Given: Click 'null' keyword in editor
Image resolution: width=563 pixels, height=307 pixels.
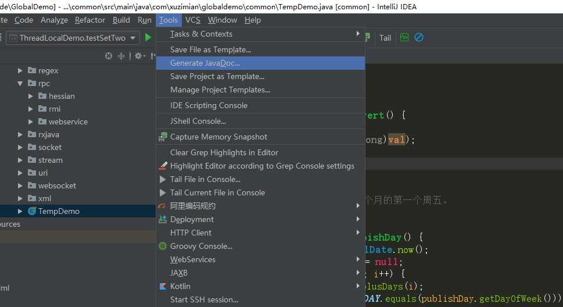Looking at the screenshot, I should [x=386, y=262].
